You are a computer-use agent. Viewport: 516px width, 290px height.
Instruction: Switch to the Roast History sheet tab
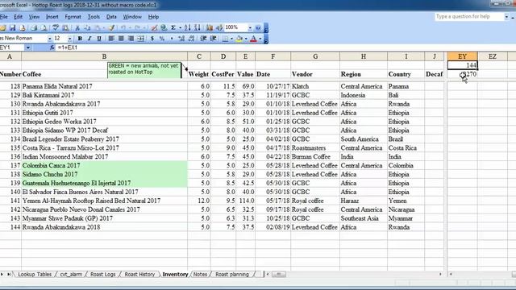139,274
